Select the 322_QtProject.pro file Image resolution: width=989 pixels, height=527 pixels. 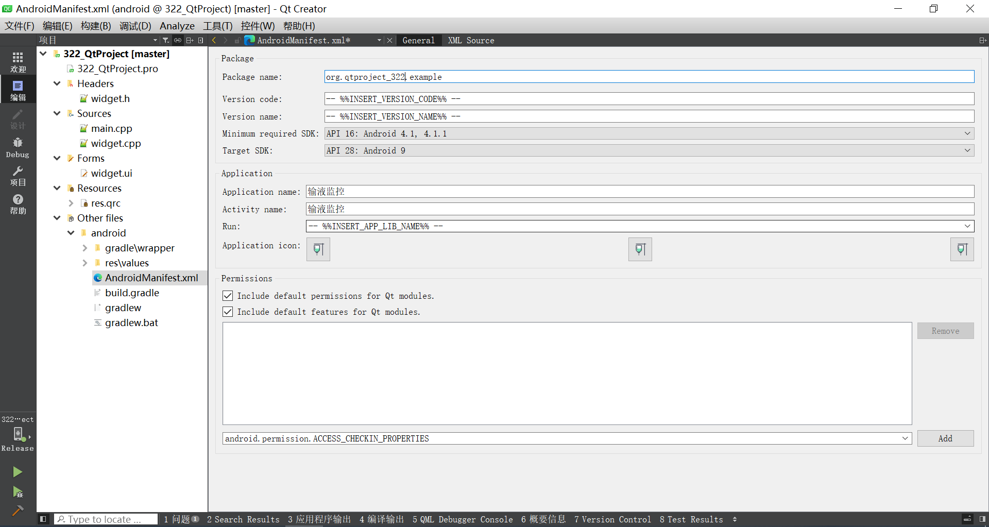point(117,69)
